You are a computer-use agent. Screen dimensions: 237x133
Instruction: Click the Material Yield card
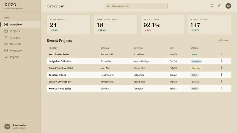[162, 25]
